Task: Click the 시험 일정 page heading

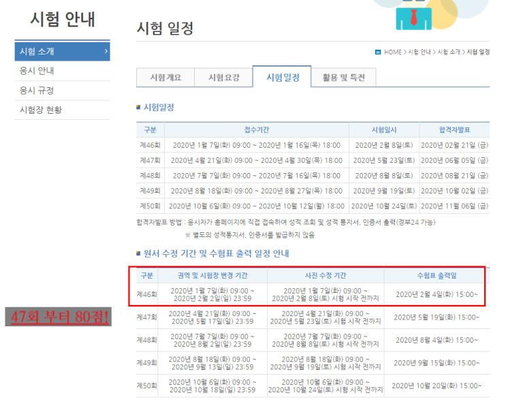Action: tap(165, 28)
